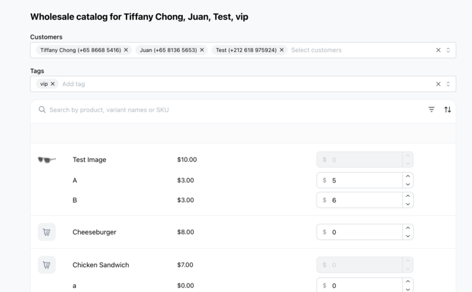
Task: Expand the Tags dropdown list
Action: click(x=448, y=84)
